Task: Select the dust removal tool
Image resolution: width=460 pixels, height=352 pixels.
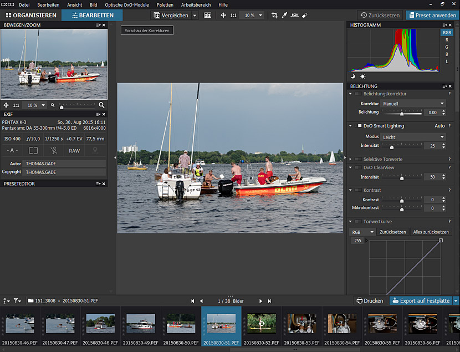Action: coord(304,16)
